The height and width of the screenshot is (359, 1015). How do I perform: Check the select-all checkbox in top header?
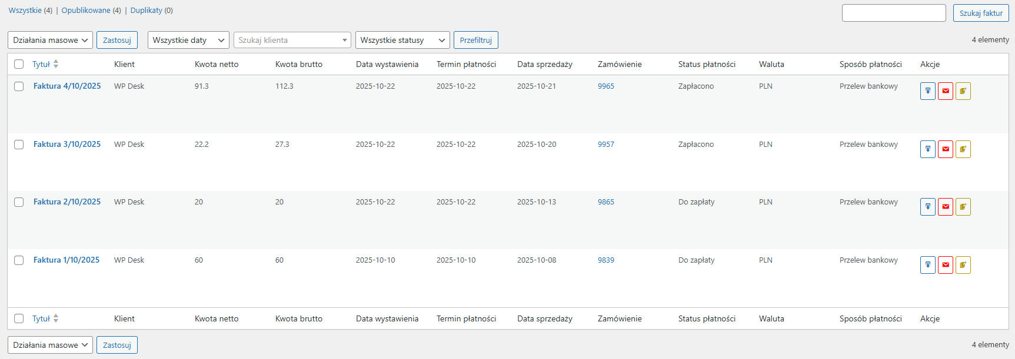(19, 64)
